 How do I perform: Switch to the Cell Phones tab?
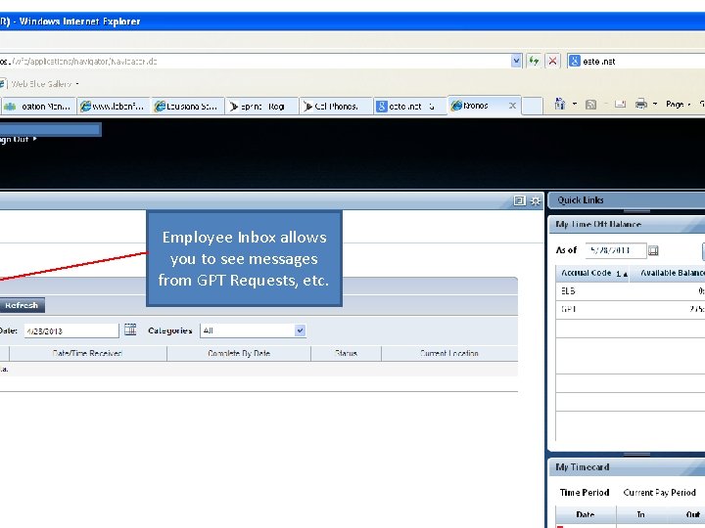(336, 107)
